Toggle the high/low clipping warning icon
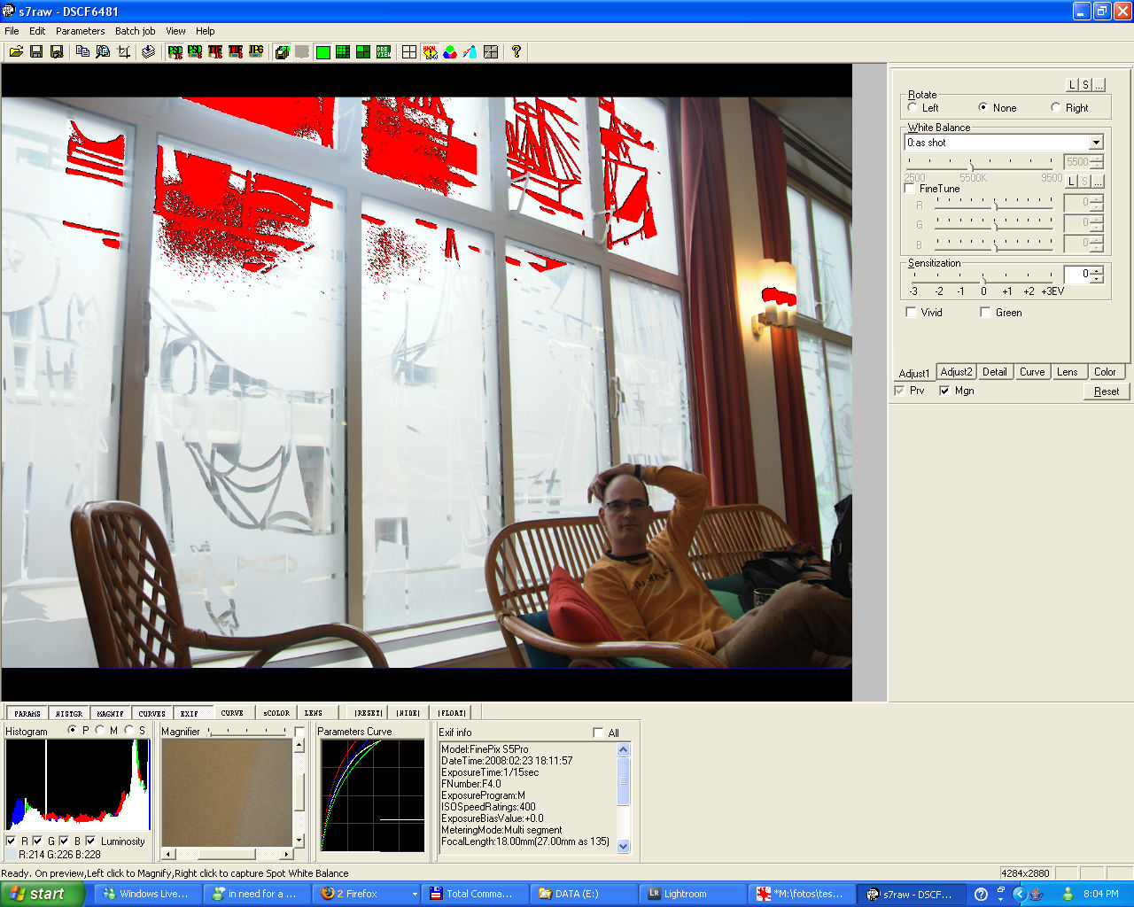 430,52
